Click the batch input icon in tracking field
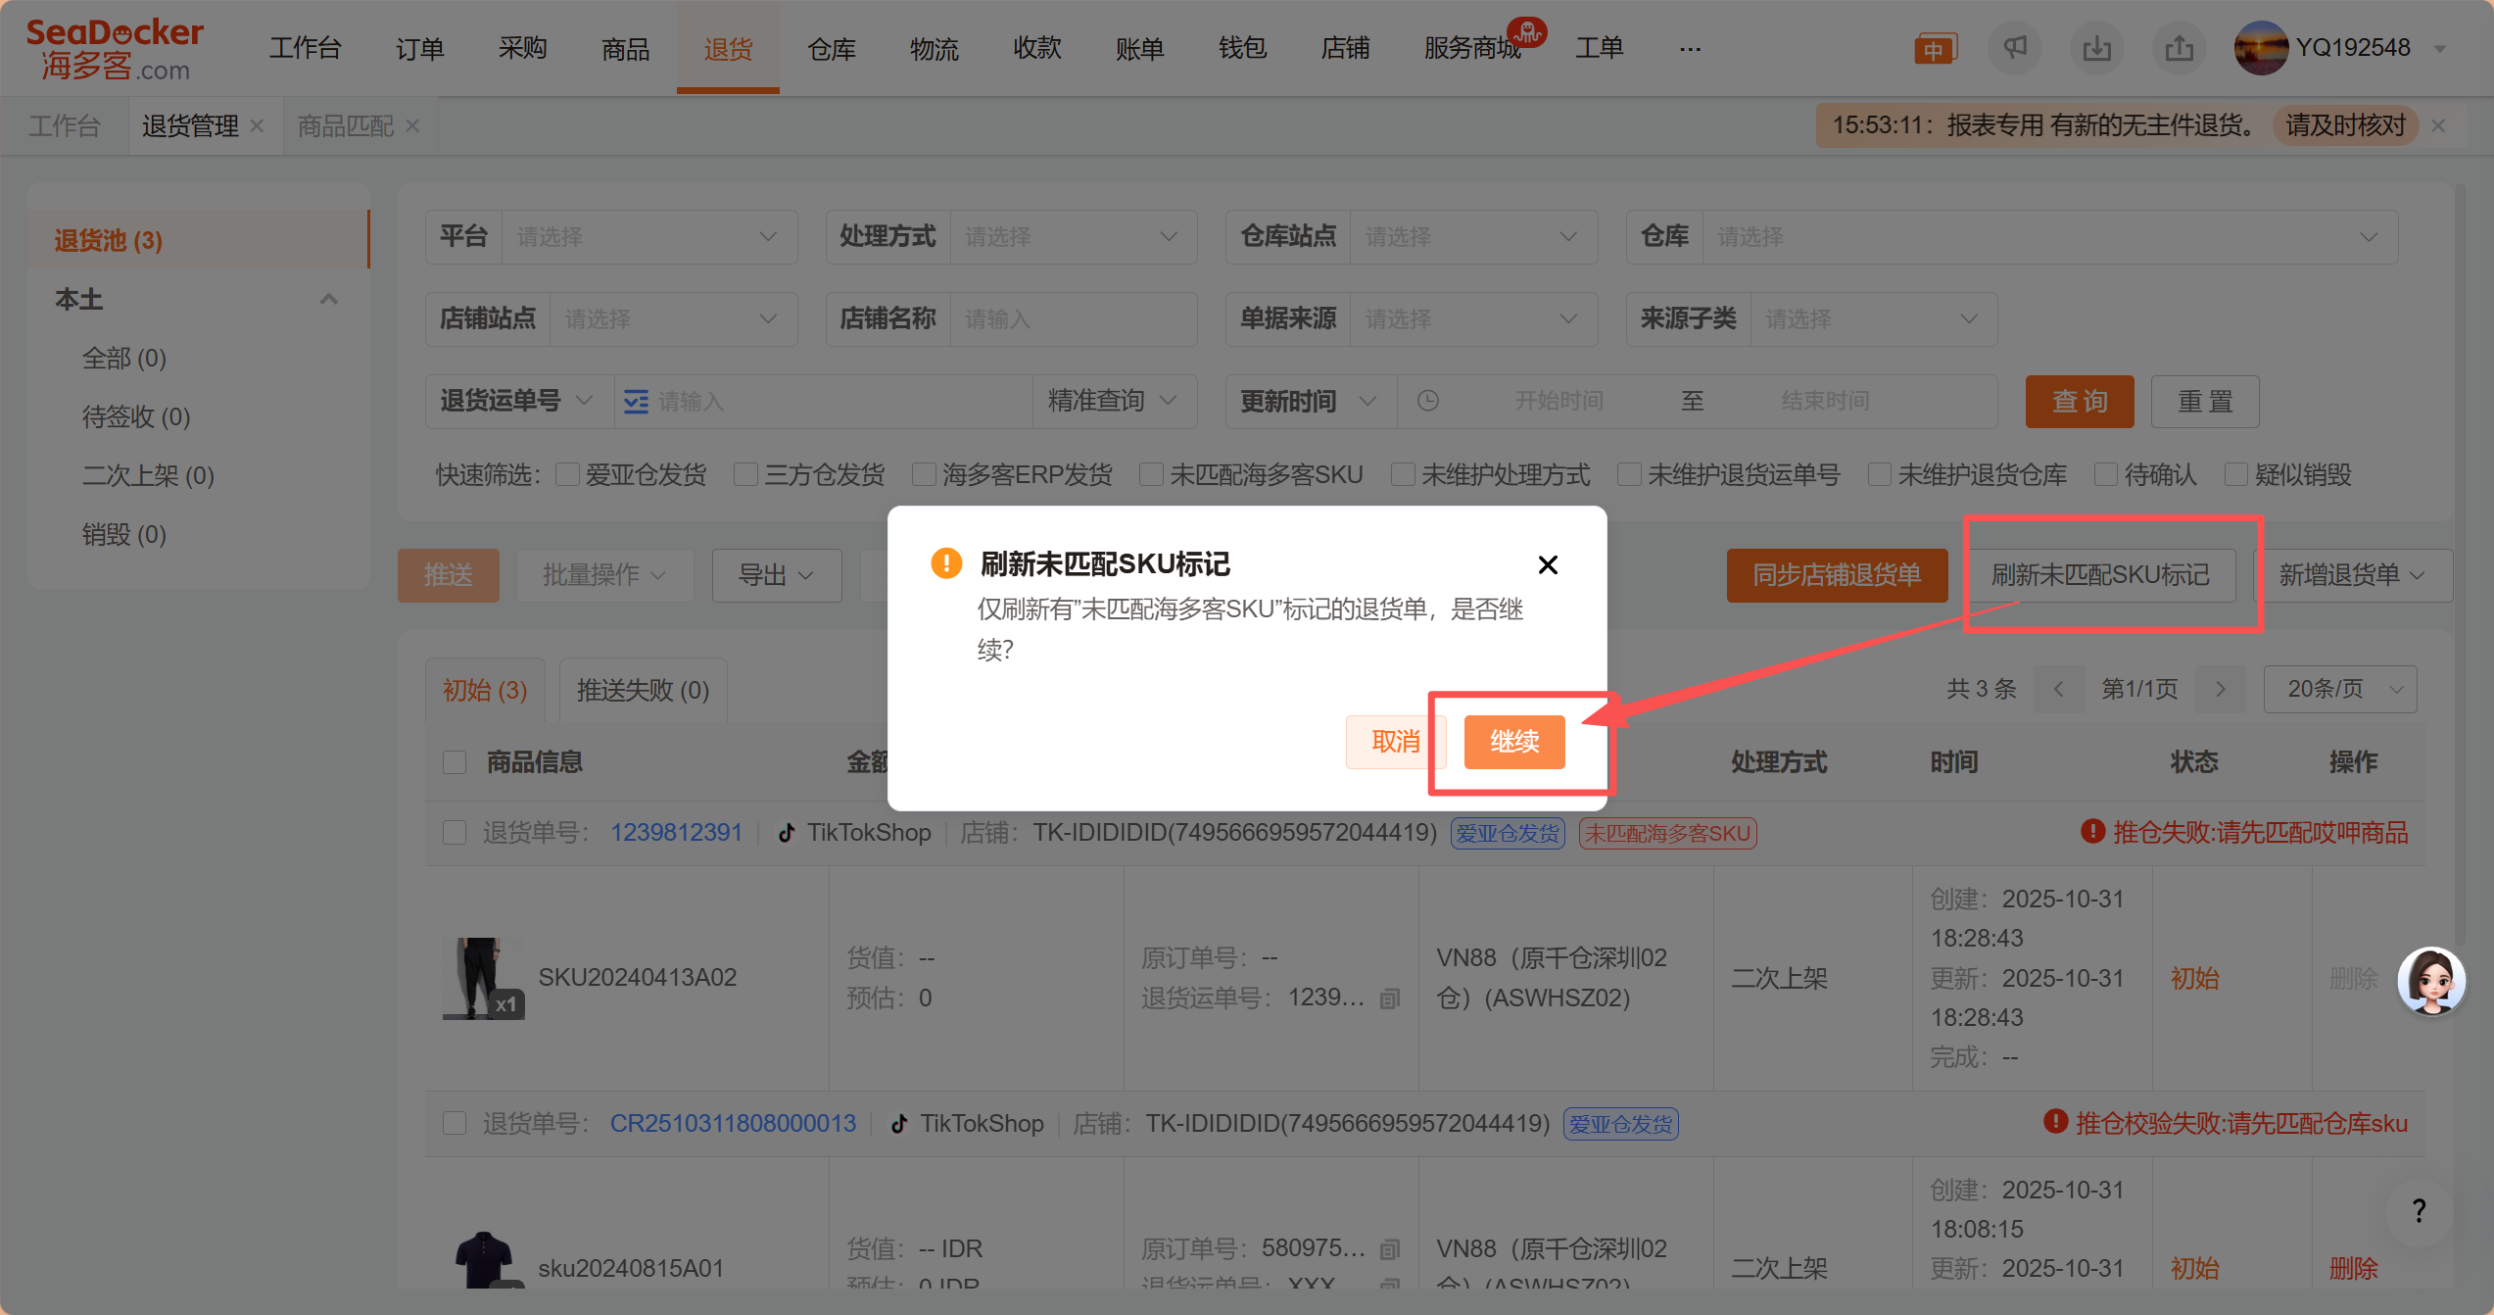 [636, 402]
